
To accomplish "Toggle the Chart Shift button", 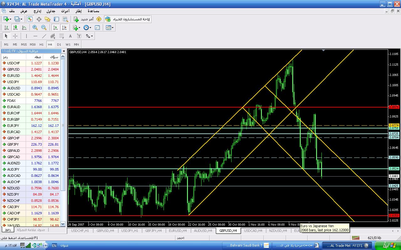I will pos(64,27).
